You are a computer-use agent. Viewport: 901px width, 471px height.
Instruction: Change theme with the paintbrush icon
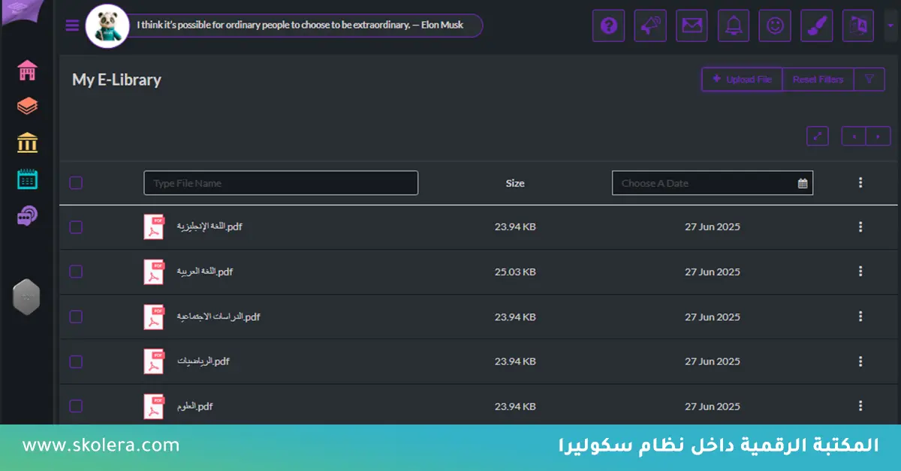[816, 25]
